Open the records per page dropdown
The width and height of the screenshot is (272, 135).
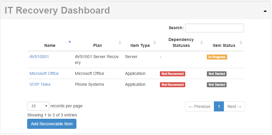[38, 106]
